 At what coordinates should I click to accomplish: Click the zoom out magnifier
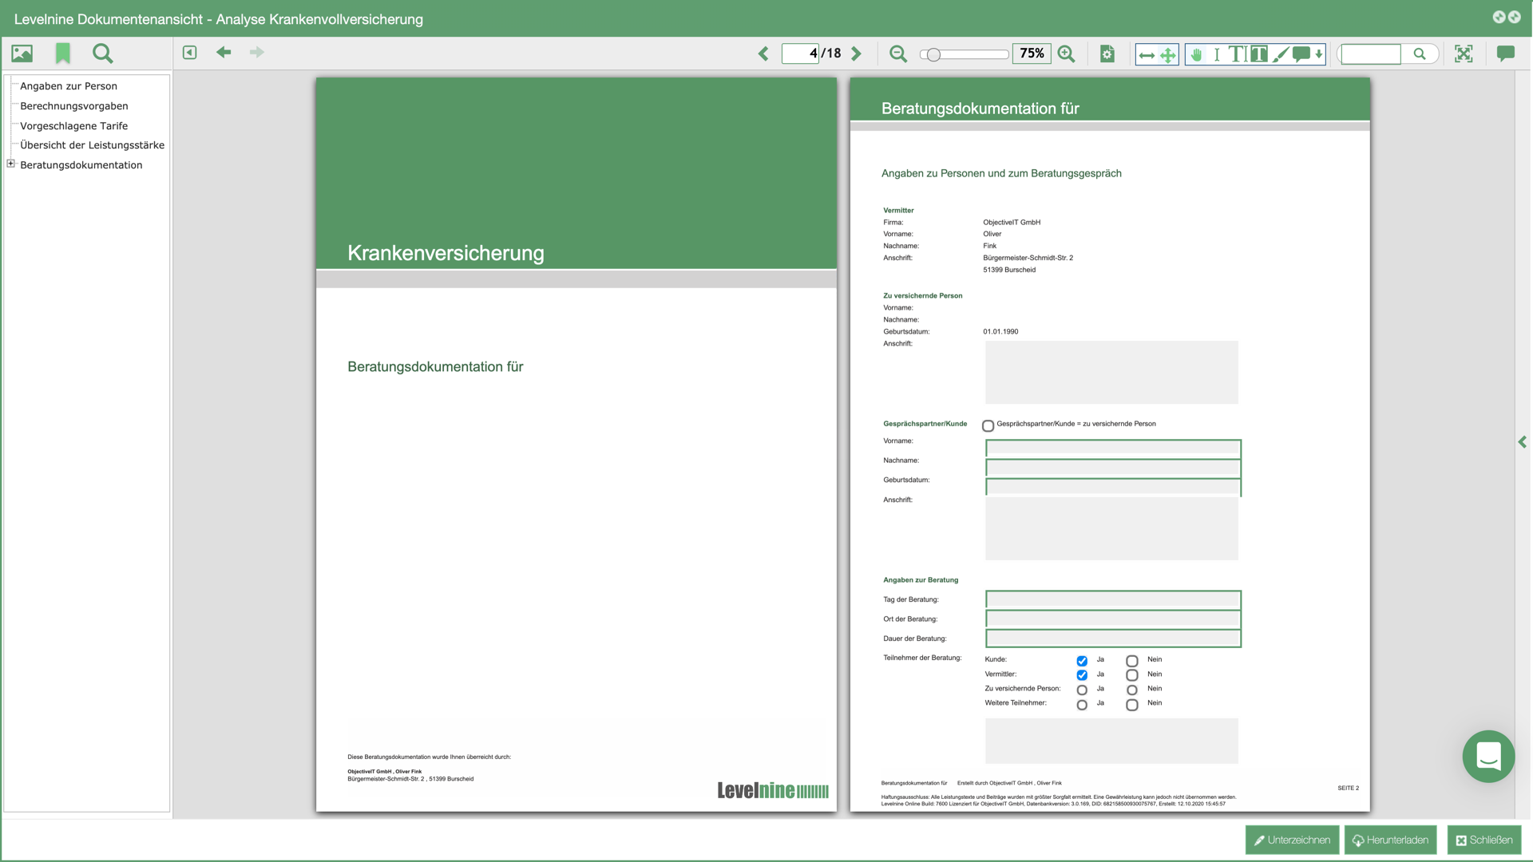tap(898, 53)
